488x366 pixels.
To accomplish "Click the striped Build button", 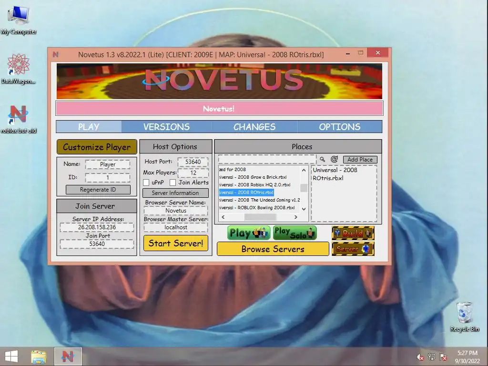I will pos(353,233).
